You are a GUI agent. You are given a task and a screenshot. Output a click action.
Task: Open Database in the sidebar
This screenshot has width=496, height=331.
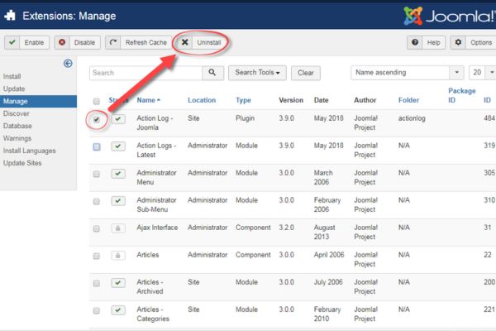pyautogui.click(x=17, y=126)
